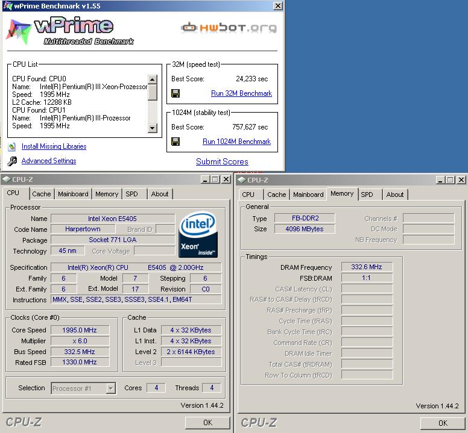Screen dimensions: 468x433
Task: Run the 32M Benchmark
Action: [241, 93]
